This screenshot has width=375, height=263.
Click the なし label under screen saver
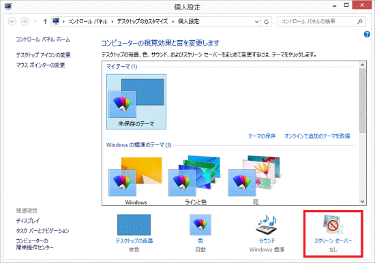pyautogui.click(x=333, y=249)
